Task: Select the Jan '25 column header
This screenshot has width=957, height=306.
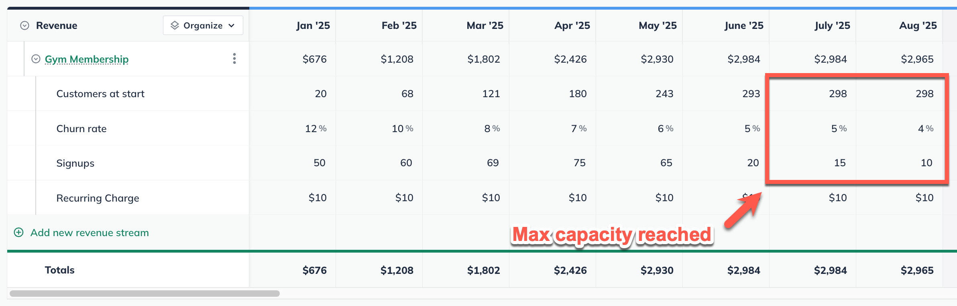Action: tap(313, 25)
